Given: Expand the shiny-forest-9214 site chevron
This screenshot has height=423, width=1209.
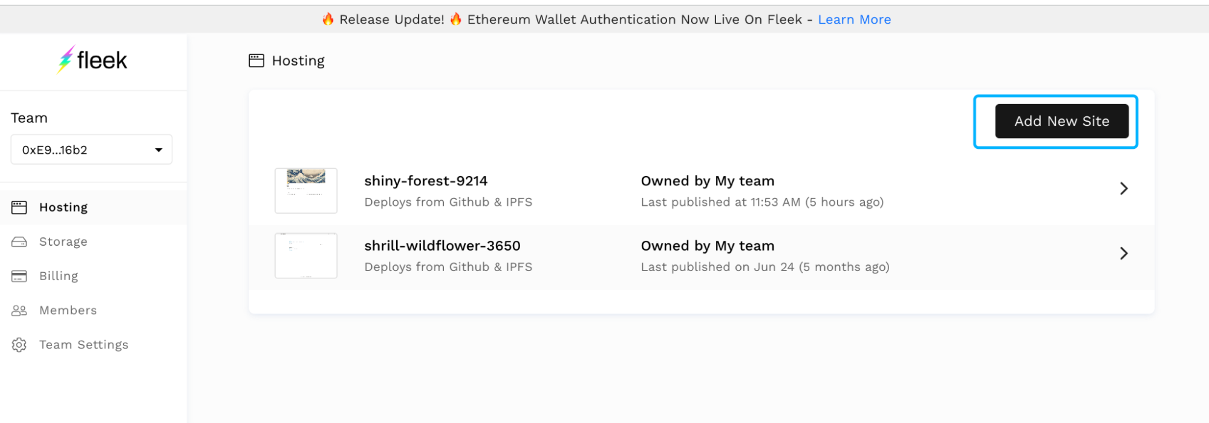Looking at the screenshot, I should (x=1124, y=189).
